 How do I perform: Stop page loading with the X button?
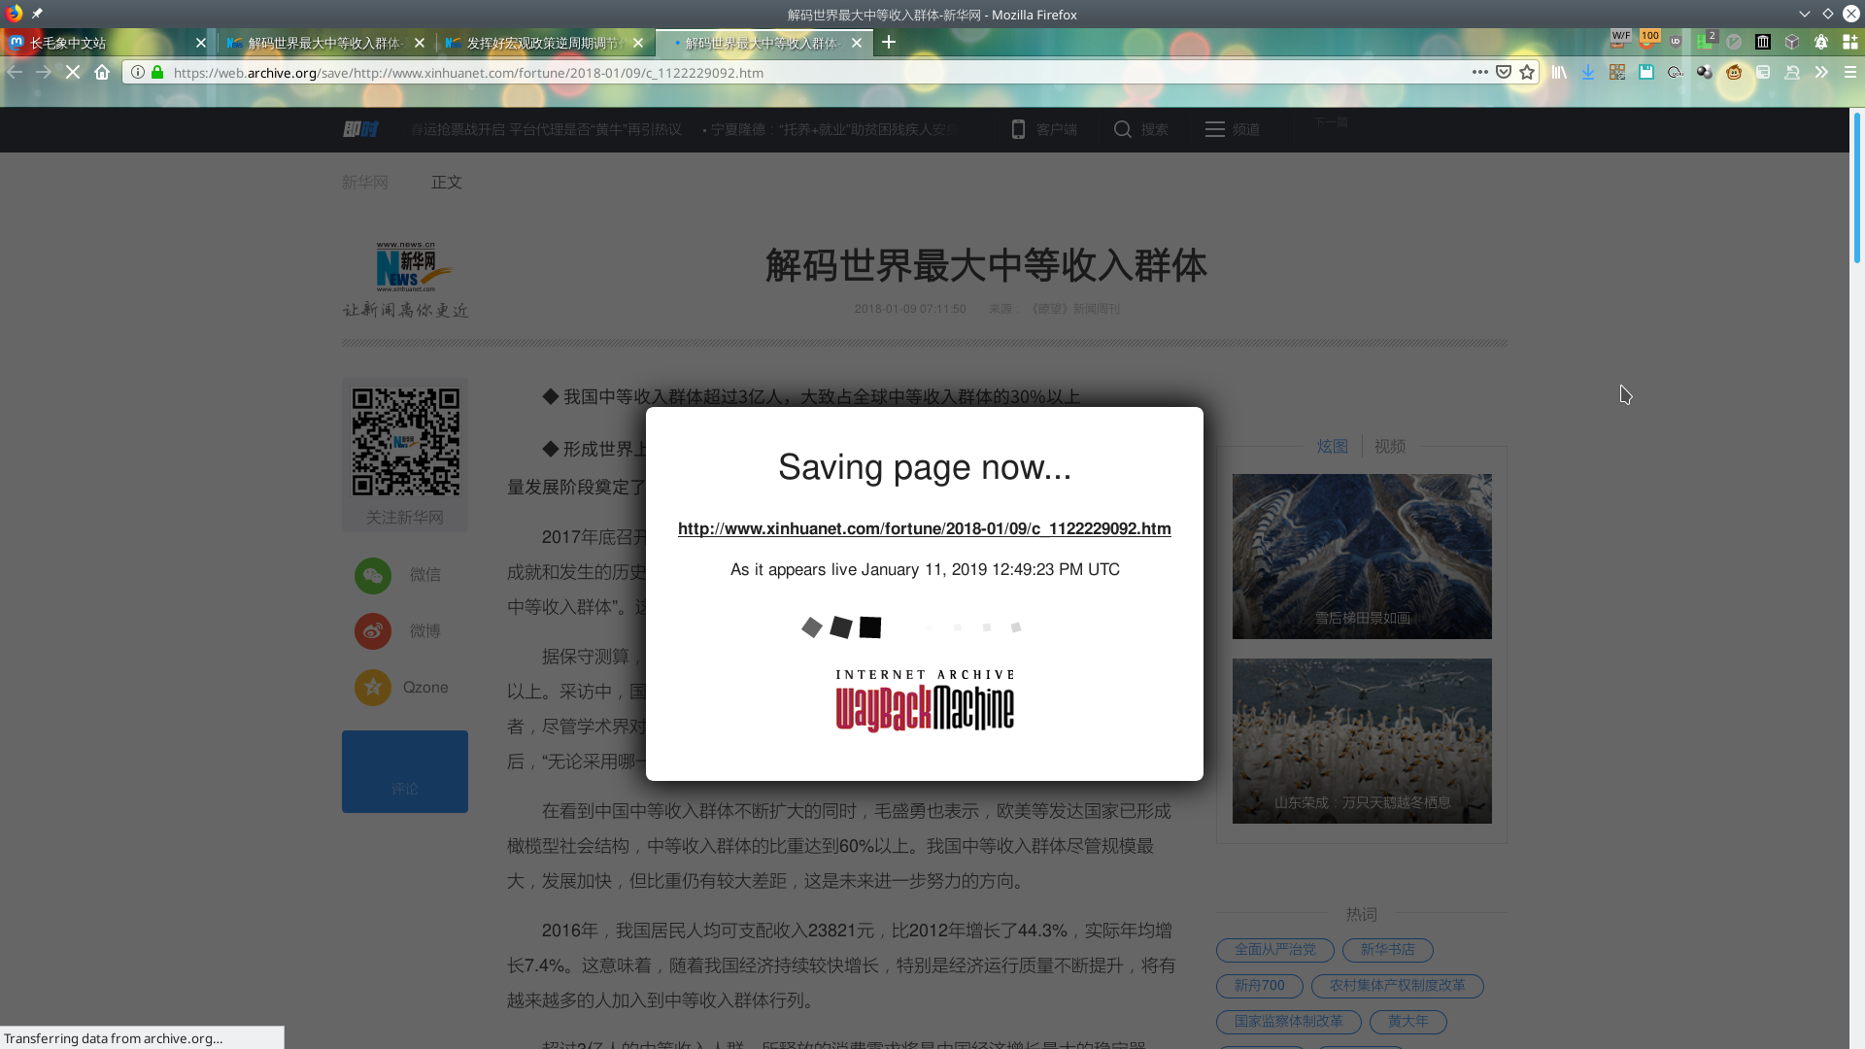click(73, 73)
